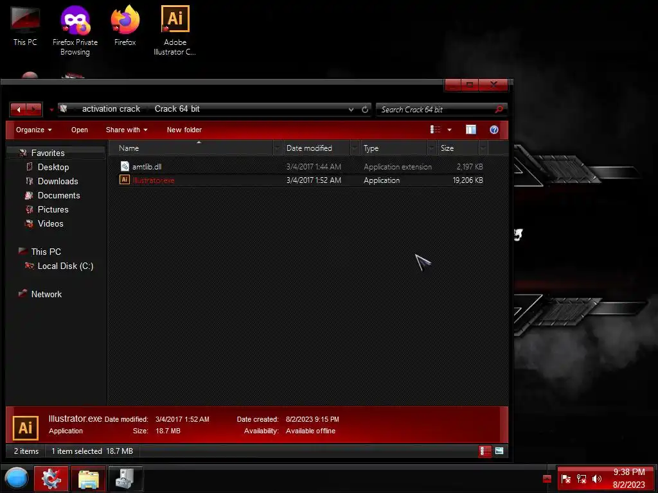Open Pictures in the navigation pane
Image resolution: width=658 pixels, height=493 pixels.
[53, 210]
